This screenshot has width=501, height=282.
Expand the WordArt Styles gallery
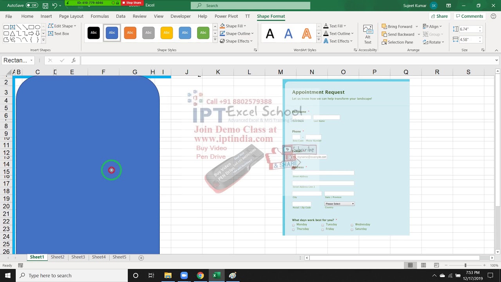319,40
